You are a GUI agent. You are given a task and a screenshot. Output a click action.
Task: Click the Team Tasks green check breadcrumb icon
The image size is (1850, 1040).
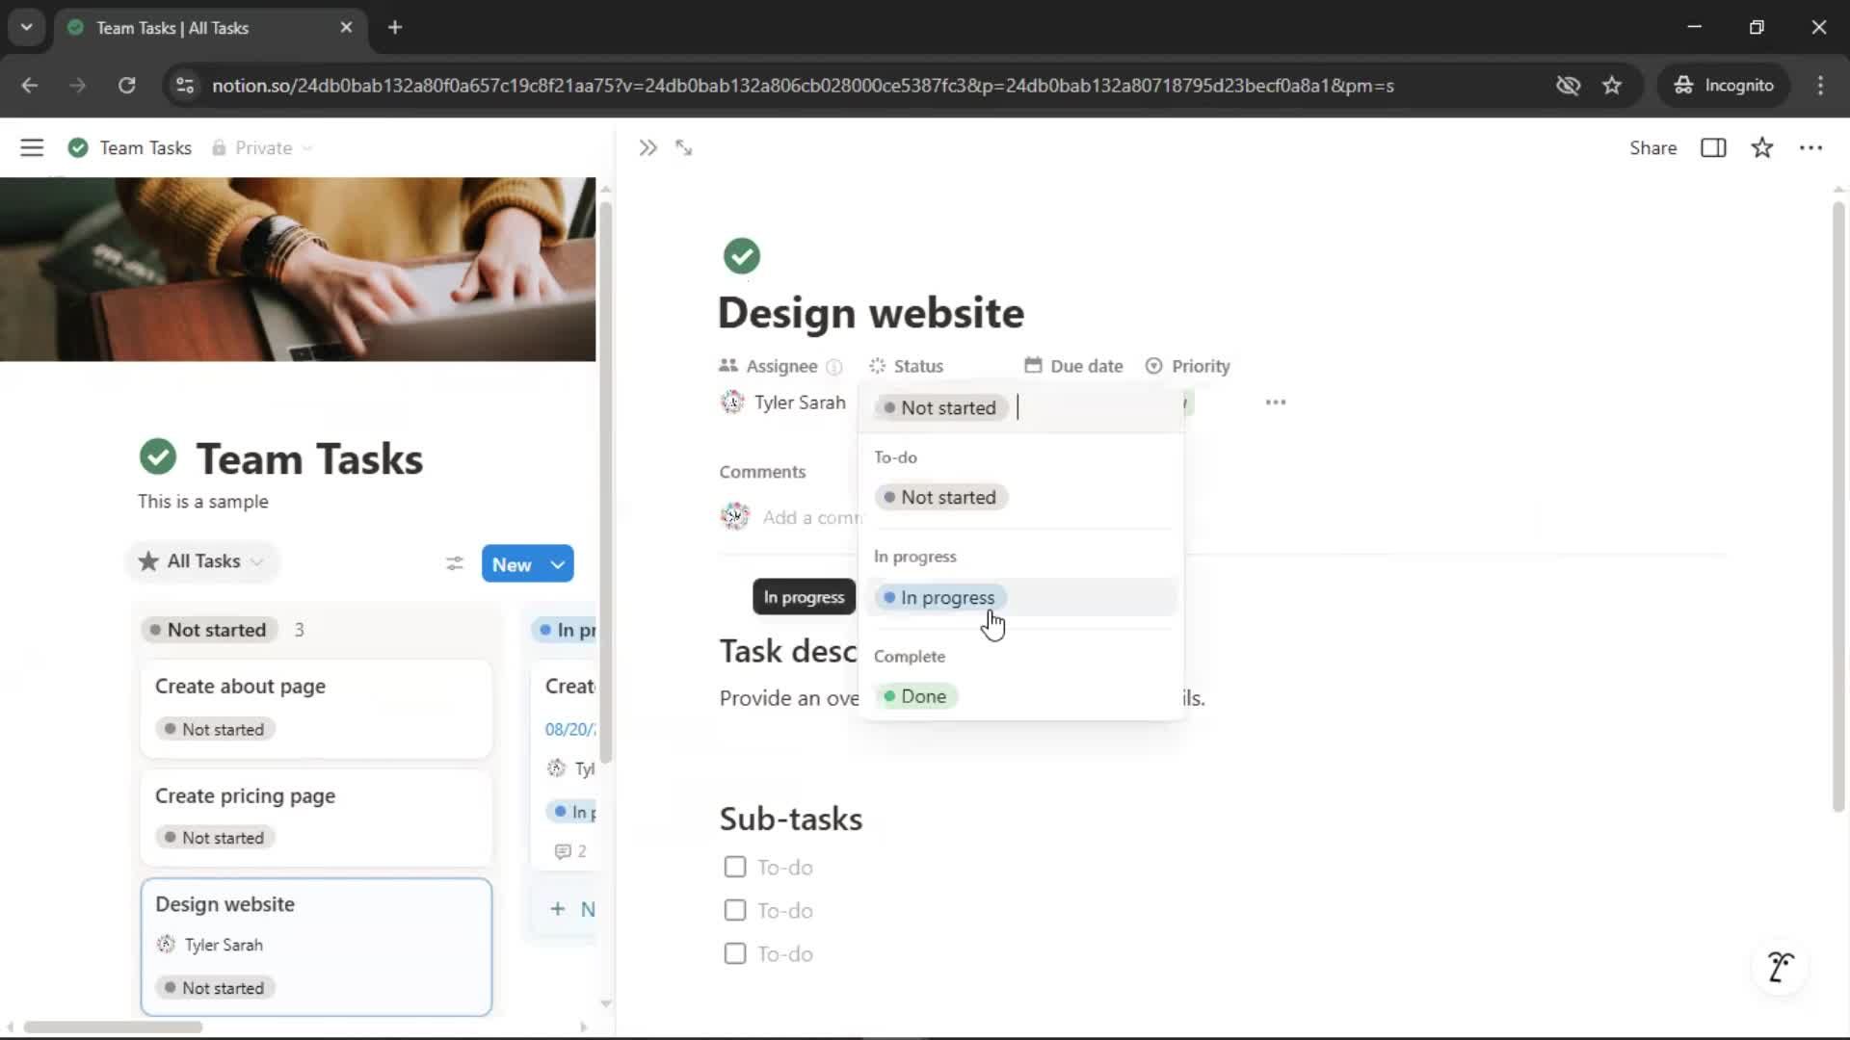tap(78, 147)
